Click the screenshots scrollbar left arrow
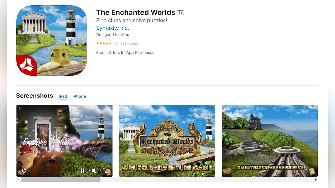The height and width of the screenshot is (188, 335). 19,180
